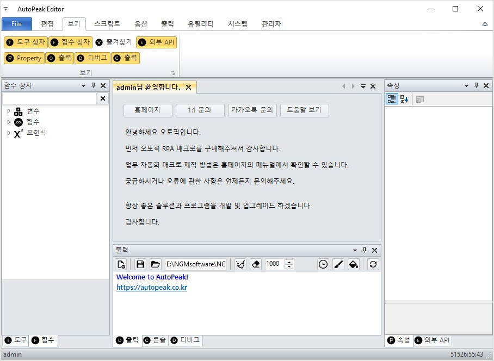Screen dimensions: 494x361
Task: Sort properties alphabetically icon
Action: click(x=404, y=99)
